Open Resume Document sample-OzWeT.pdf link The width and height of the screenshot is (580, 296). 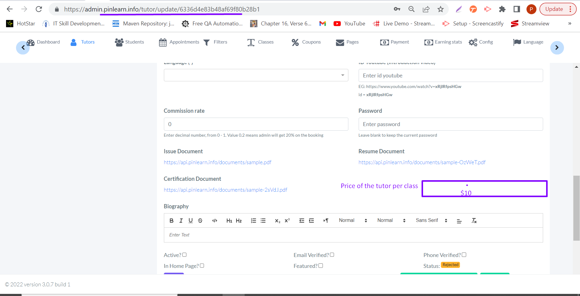click(x=422, y=162)
